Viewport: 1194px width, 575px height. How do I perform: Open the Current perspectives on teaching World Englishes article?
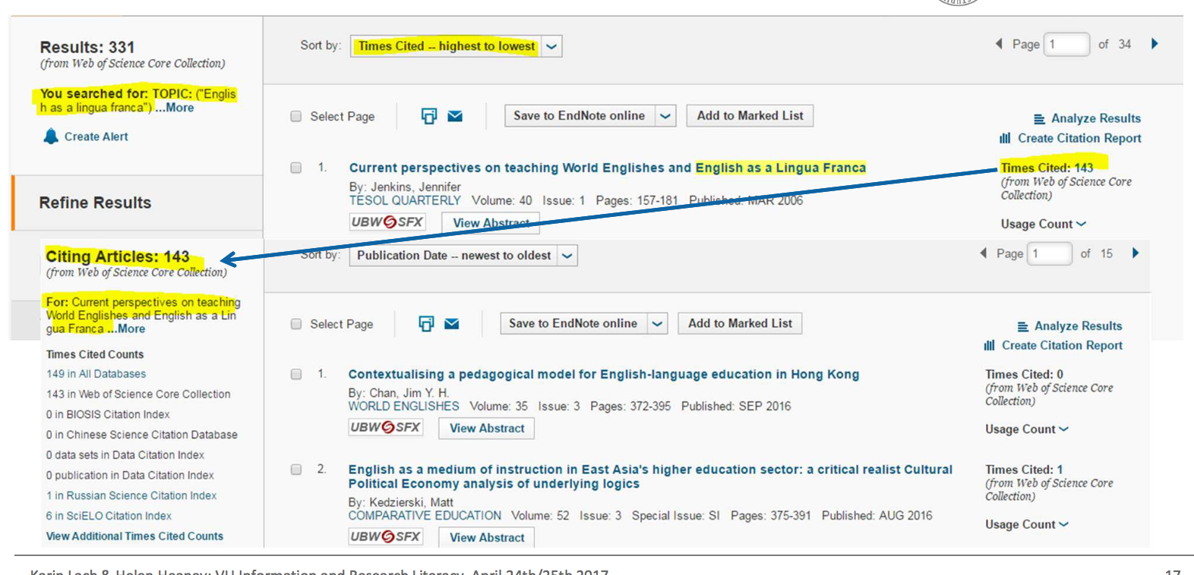click(608, 168)
